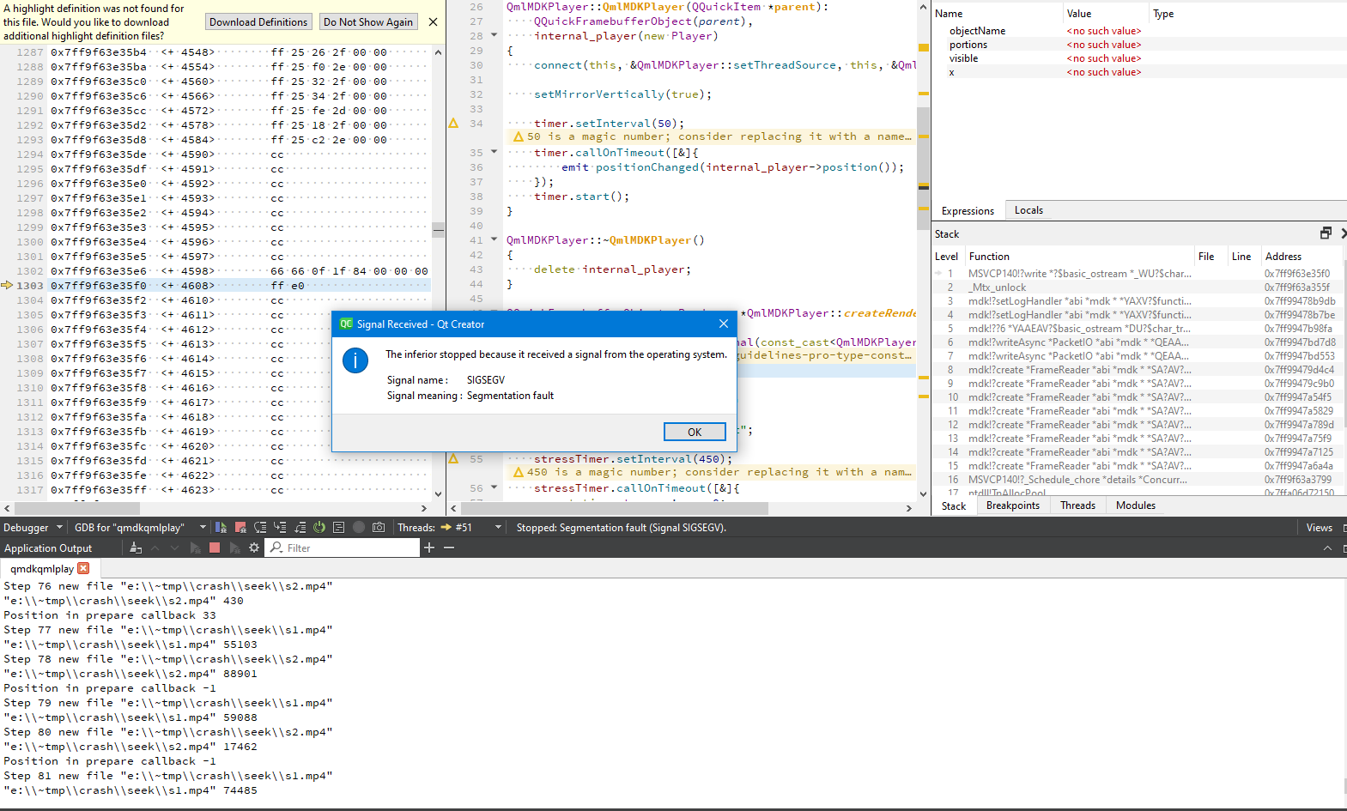Viewport: 1347px width, 811px height.
Task: Click the info icon in Signal dialog
Action: coord(355,360)
